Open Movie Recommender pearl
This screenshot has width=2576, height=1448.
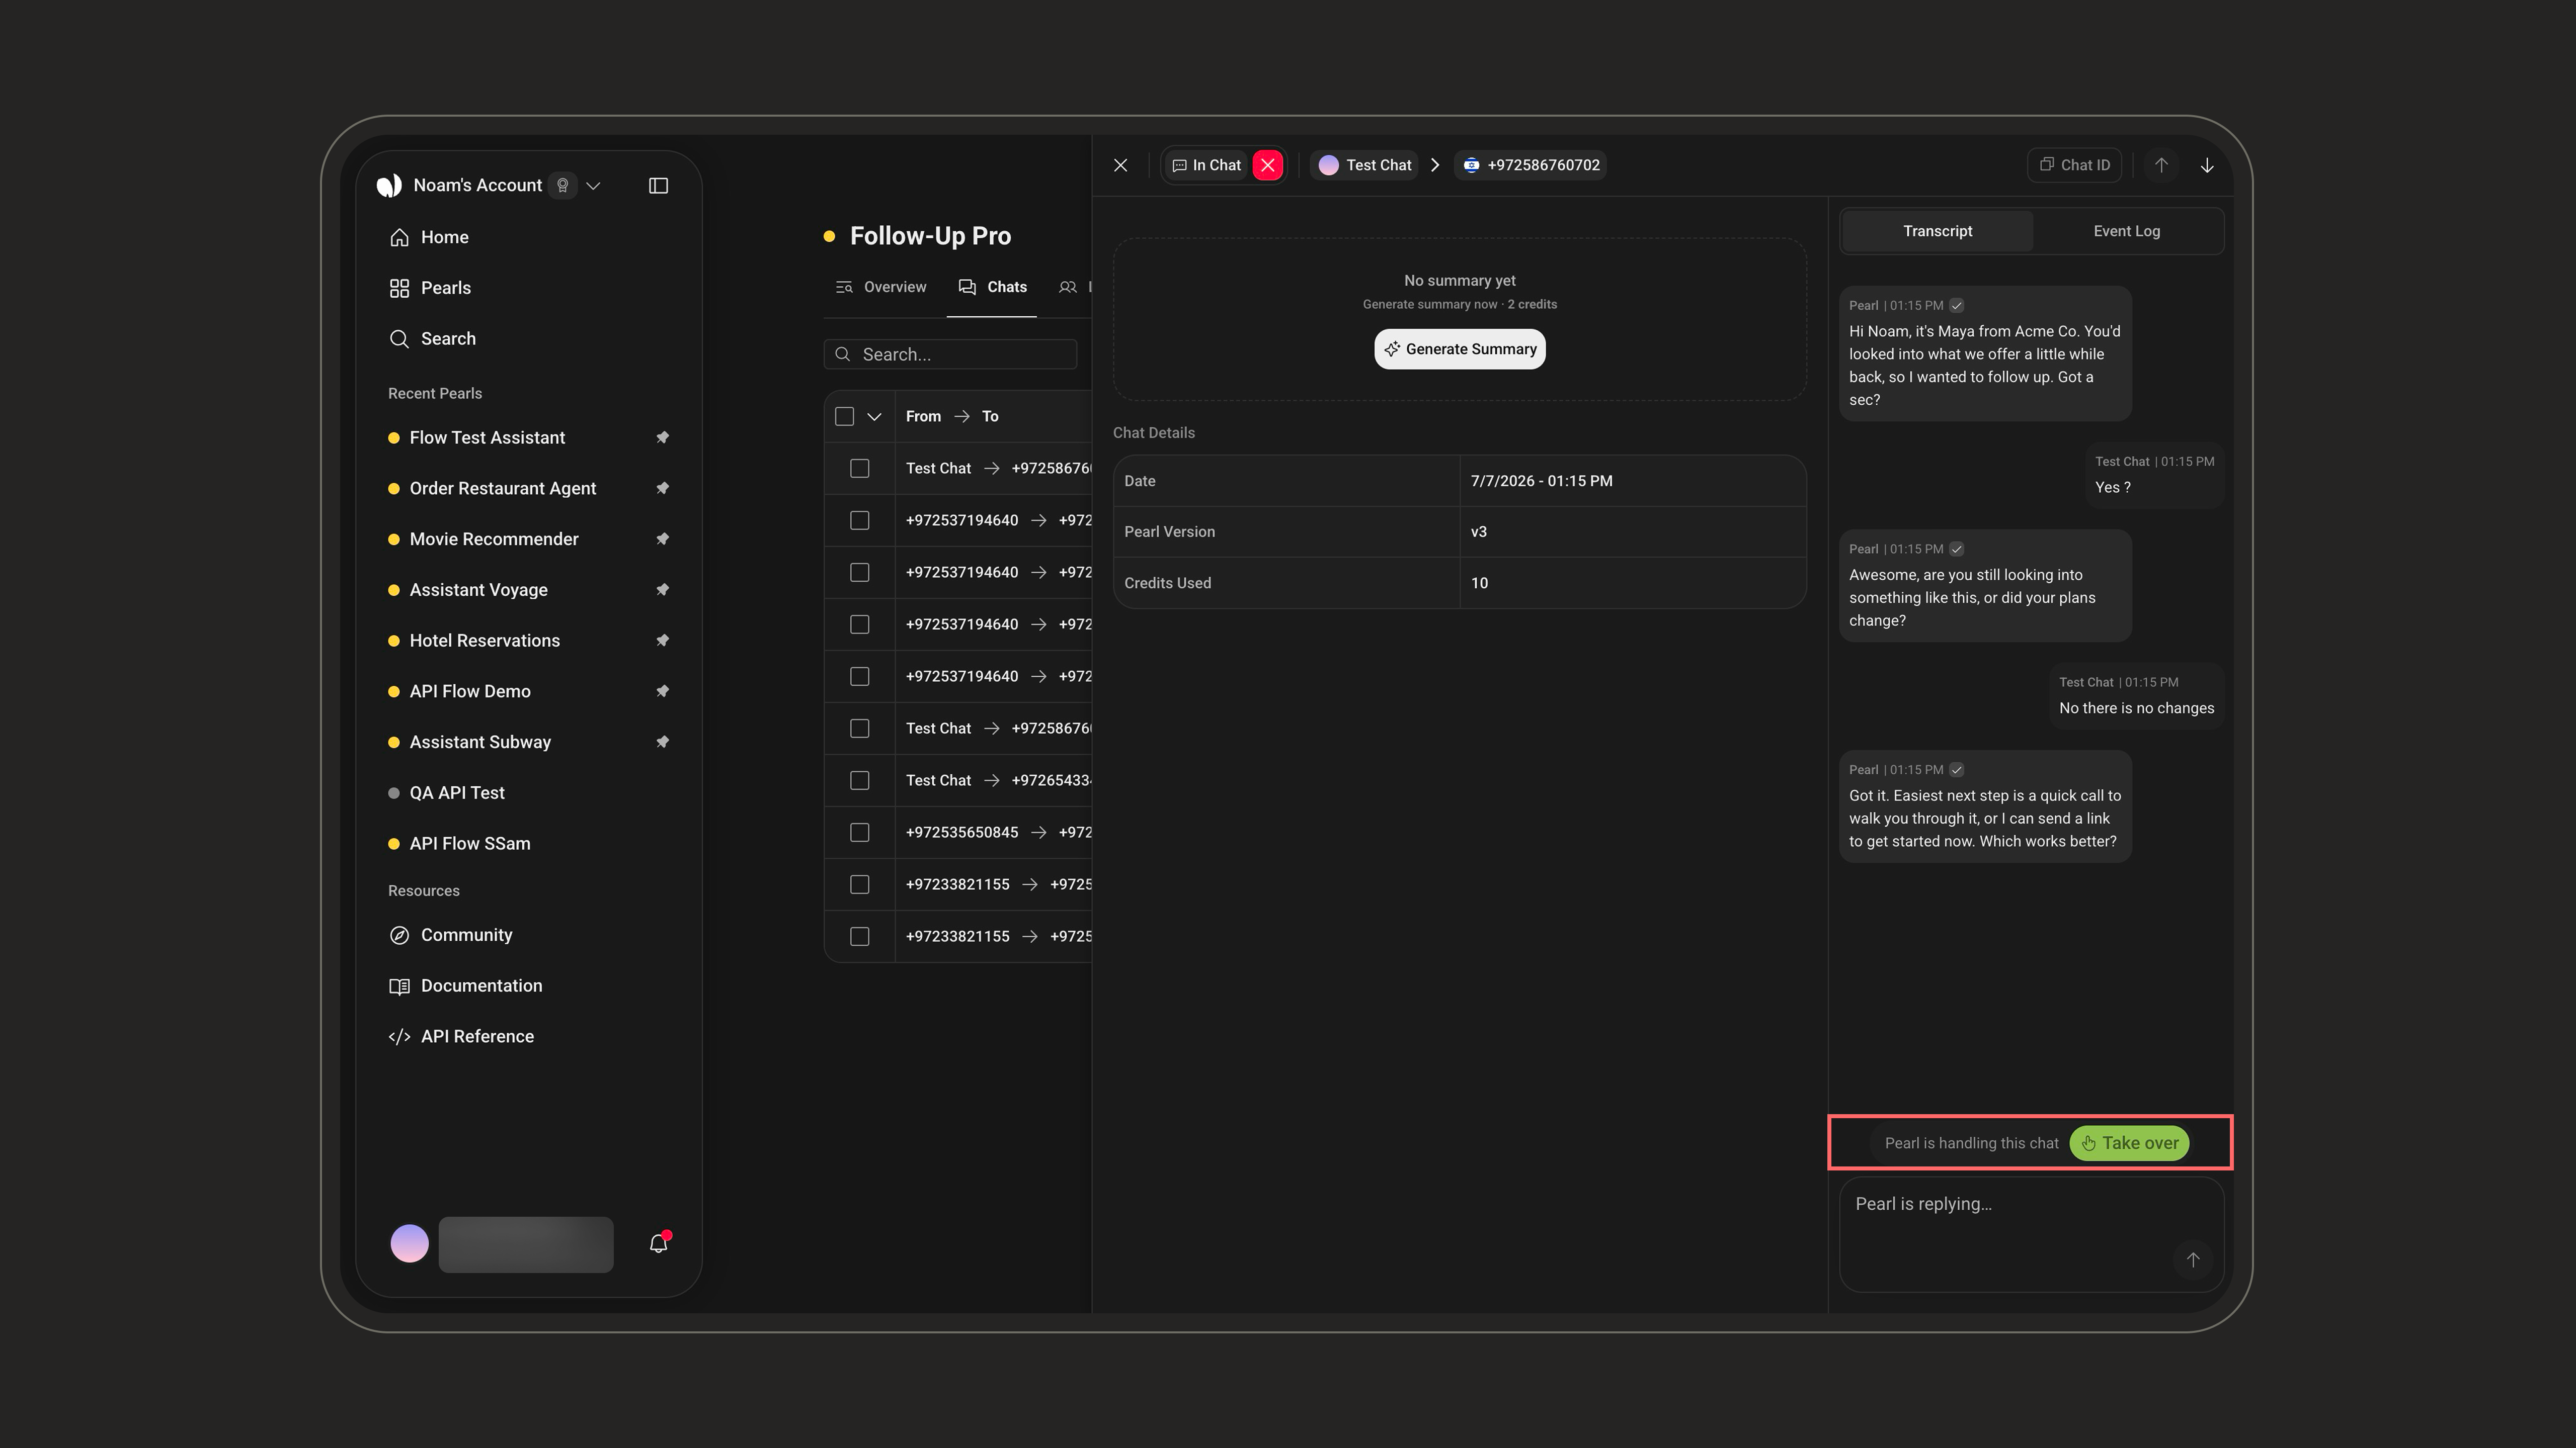494,539
